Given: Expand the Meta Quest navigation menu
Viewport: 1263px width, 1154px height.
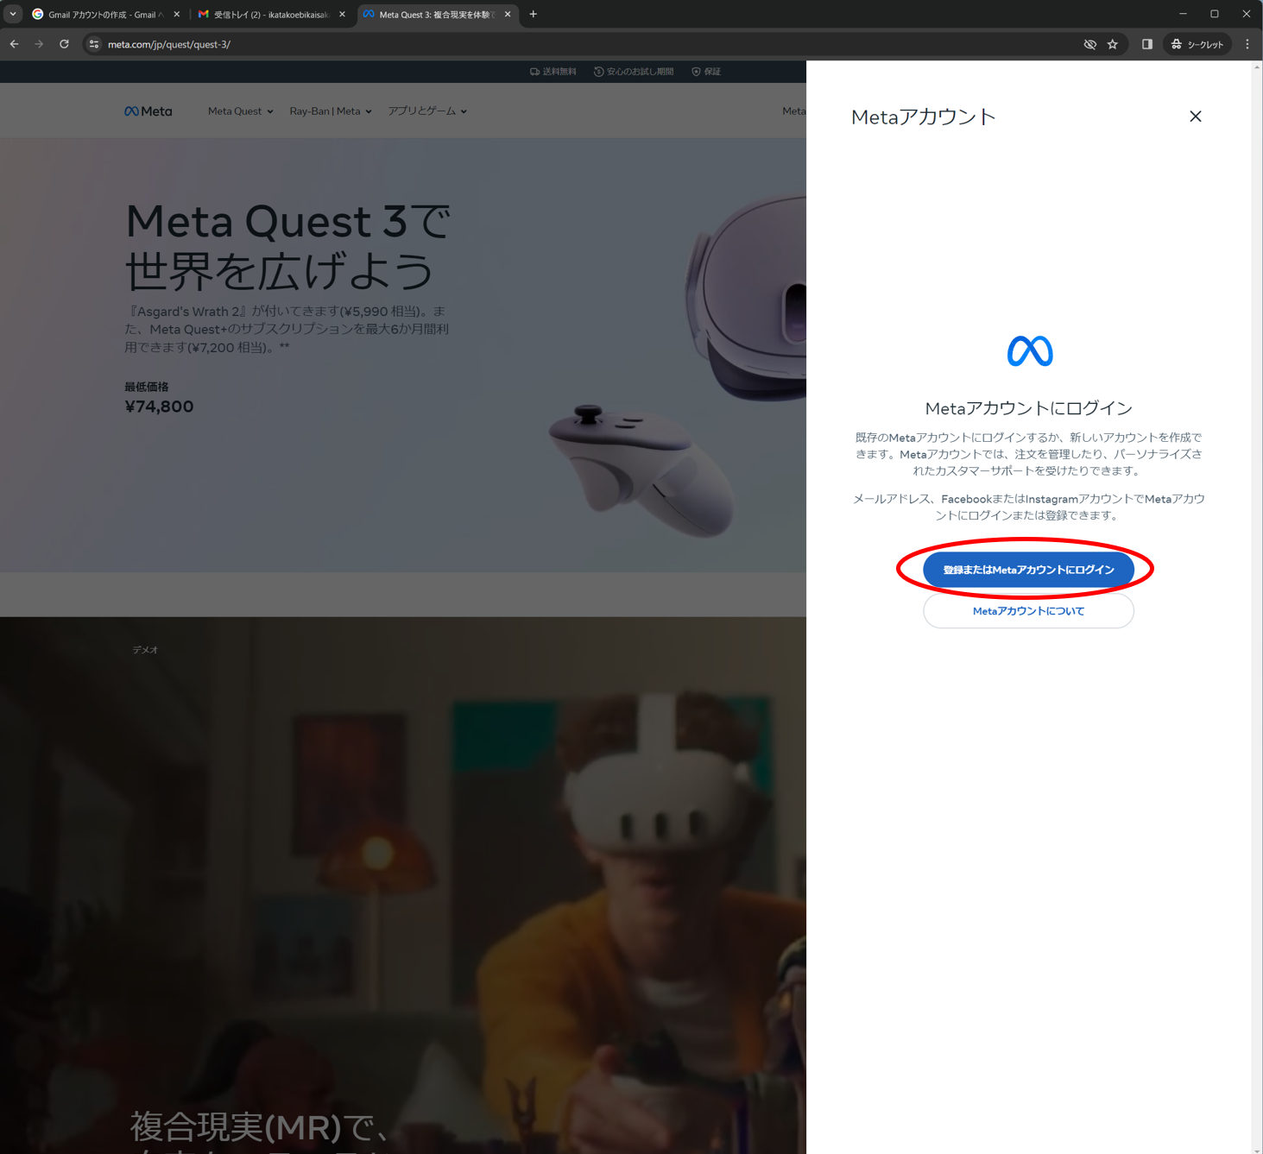Looking at the screenshot, I should 240,111.
